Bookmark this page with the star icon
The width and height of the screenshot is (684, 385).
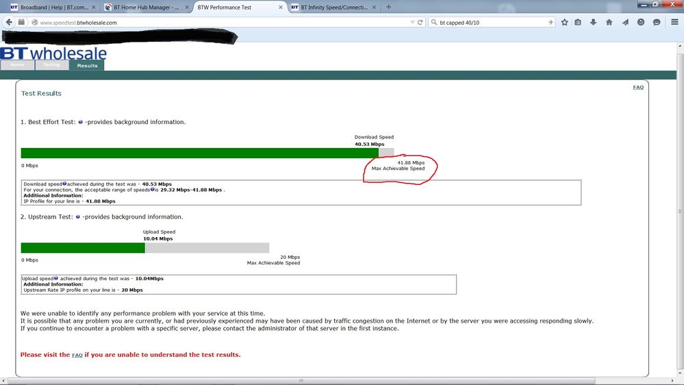[564, 22]
